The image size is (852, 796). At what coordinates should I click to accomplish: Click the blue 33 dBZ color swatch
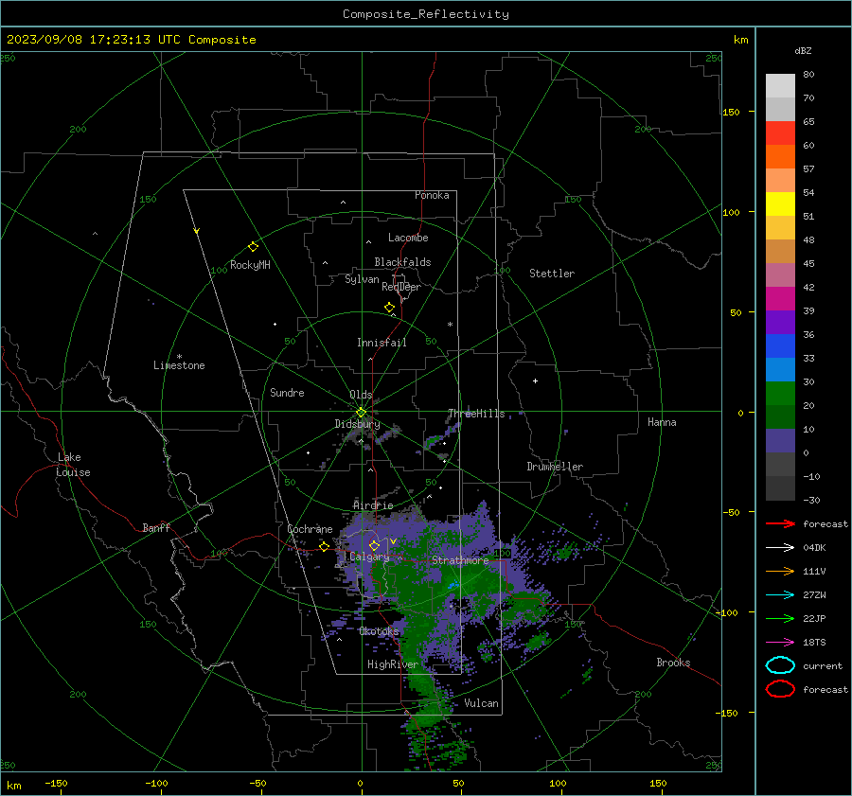coord(780,346)
